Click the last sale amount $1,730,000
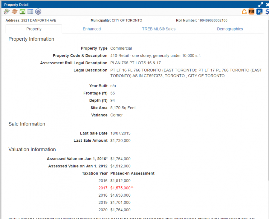The height and width of the screenshot is (219, 269). click(x=120, y=141)
